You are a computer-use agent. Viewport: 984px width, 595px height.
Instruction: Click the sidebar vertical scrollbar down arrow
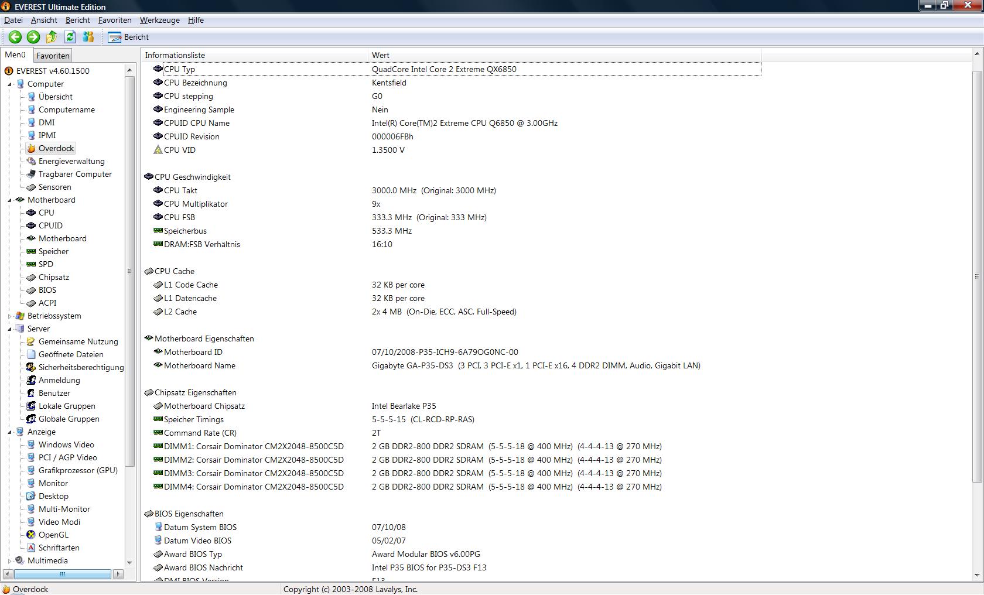pos(129,563)
